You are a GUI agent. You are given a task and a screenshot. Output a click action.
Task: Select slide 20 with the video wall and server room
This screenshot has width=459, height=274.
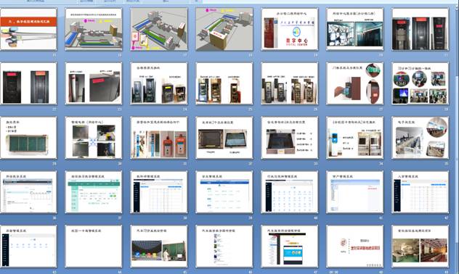(355, 29)
